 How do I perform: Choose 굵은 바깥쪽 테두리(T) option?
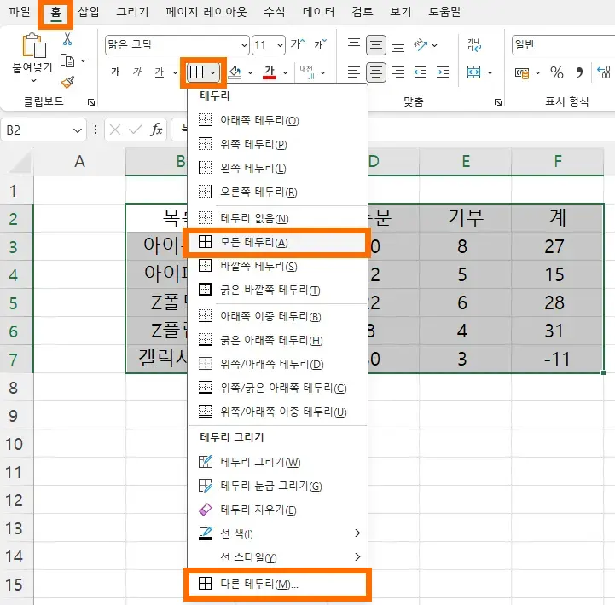[277, 291]
